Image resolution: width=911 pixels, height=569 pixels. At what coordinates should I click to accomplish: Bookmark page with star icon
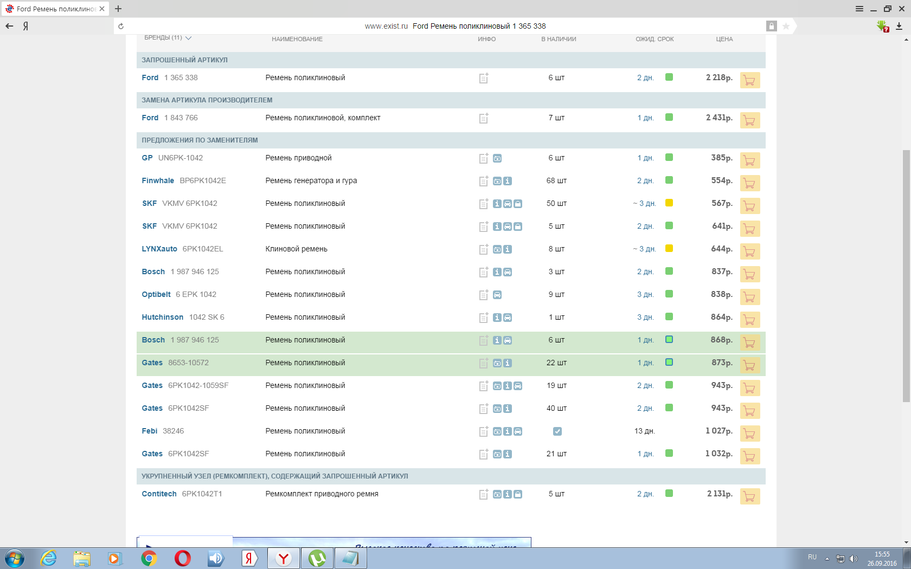pyautogui.click(x=786, y=26)
